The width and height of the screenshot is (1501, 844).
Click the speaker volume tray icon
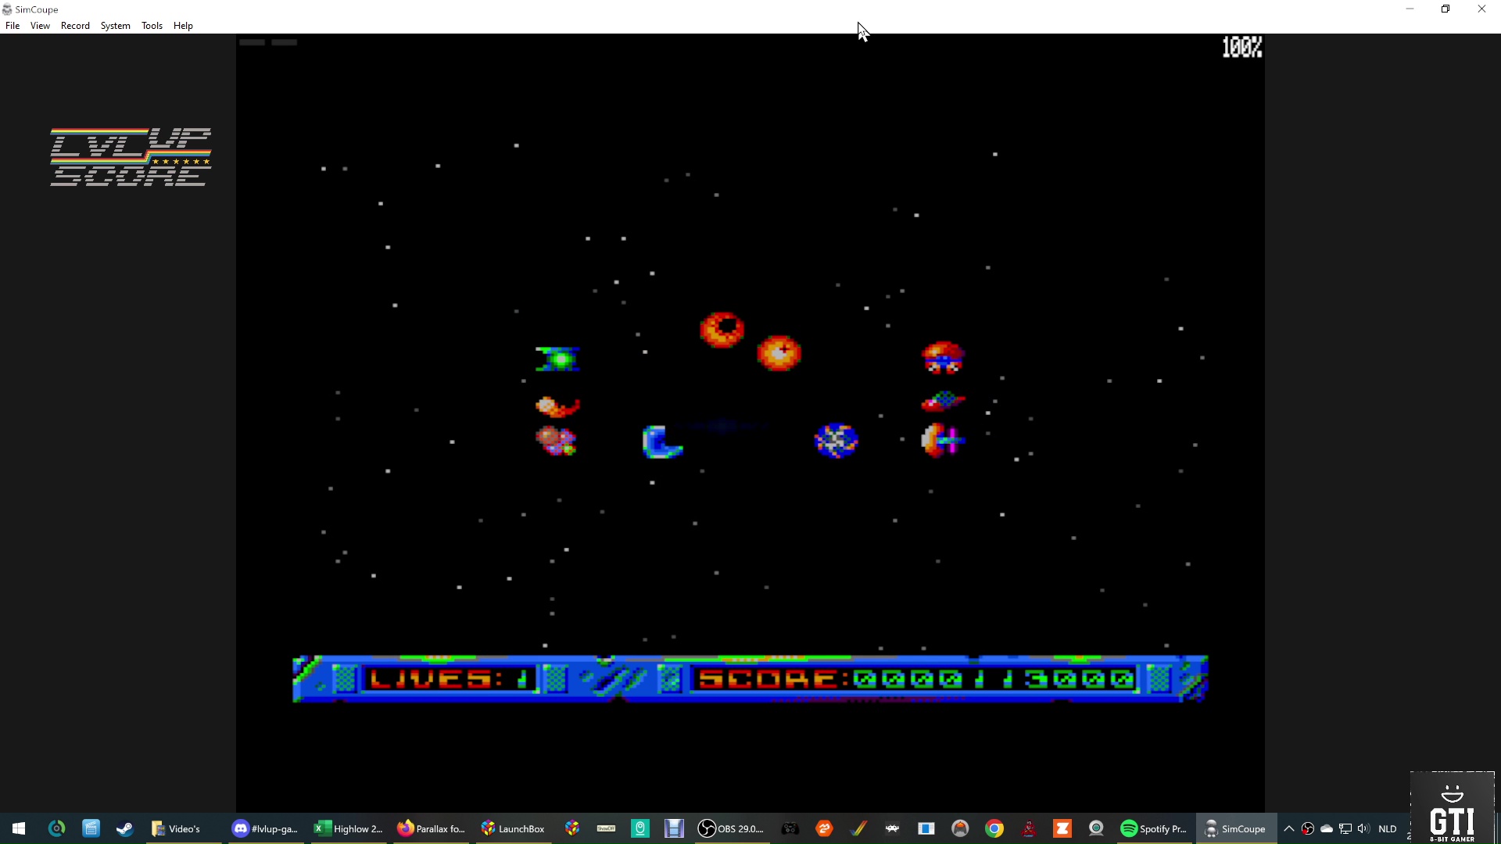1363,828
